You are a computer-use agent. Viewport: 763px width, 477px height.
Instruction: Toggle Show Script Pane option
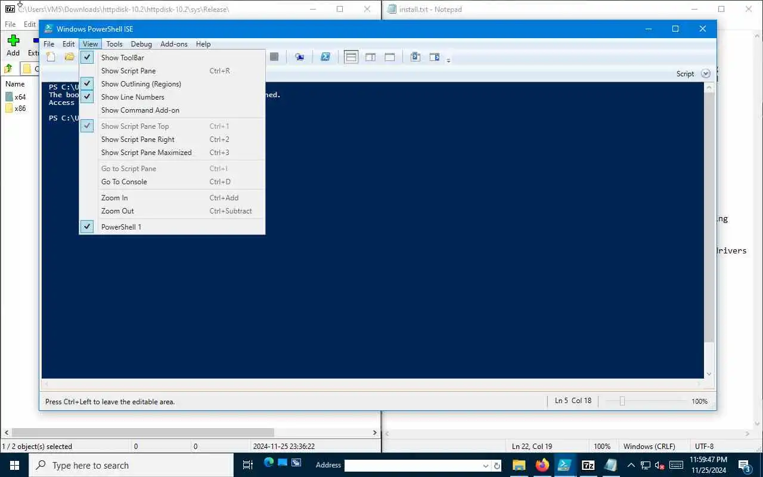coord(172,71)
